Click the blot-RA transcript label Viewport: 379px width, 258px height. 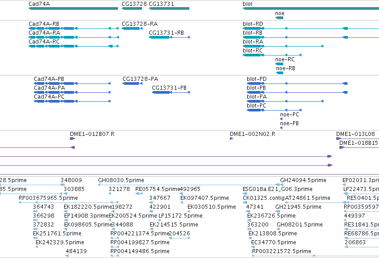253,42
